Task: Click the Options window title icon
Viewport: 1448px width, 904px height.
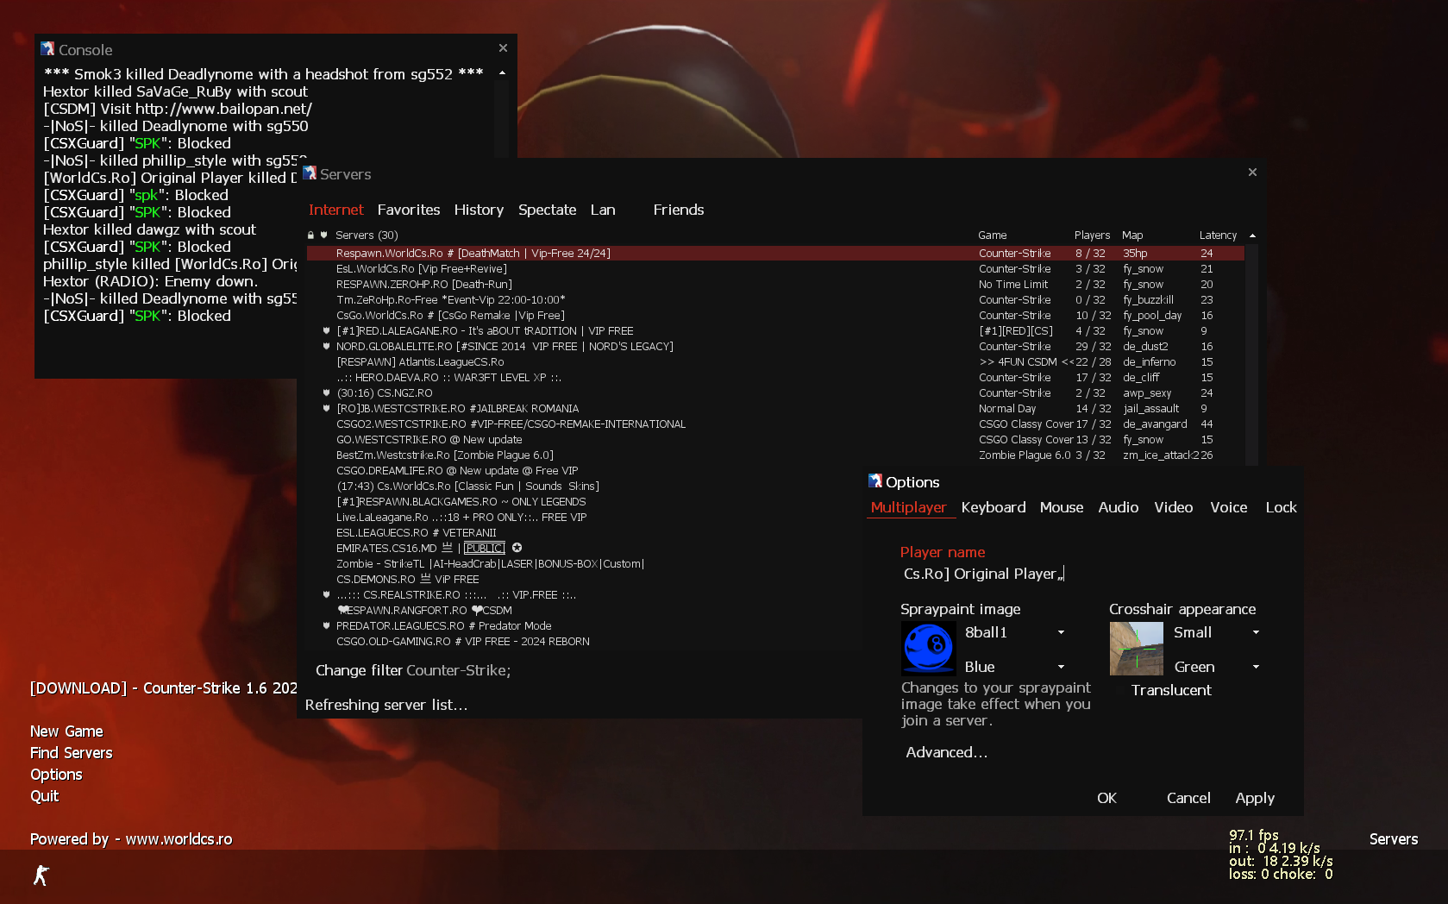Action: (875, 481)
